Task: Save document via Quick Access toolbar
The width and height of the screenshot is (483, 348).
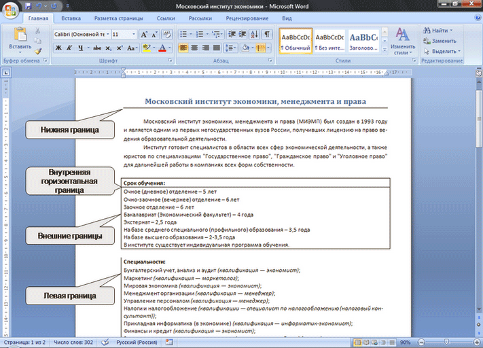Action: (29, 6)
